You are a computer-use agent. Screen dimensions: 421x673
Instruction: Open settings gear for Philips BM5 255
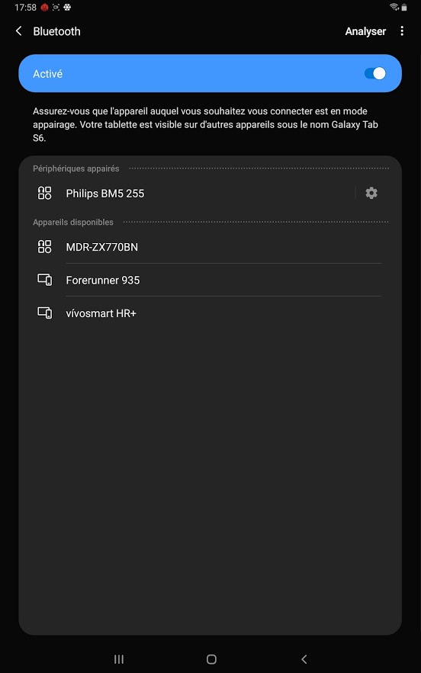click(x=371, y=193)
